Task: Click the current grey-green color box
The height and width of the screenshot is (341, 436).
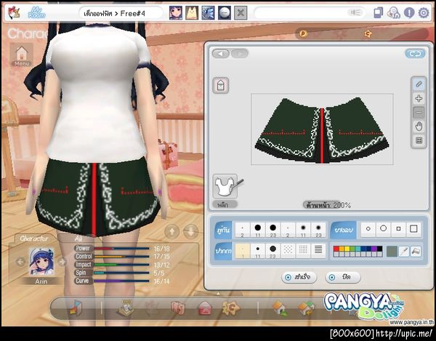Action: tap(392, 252)
